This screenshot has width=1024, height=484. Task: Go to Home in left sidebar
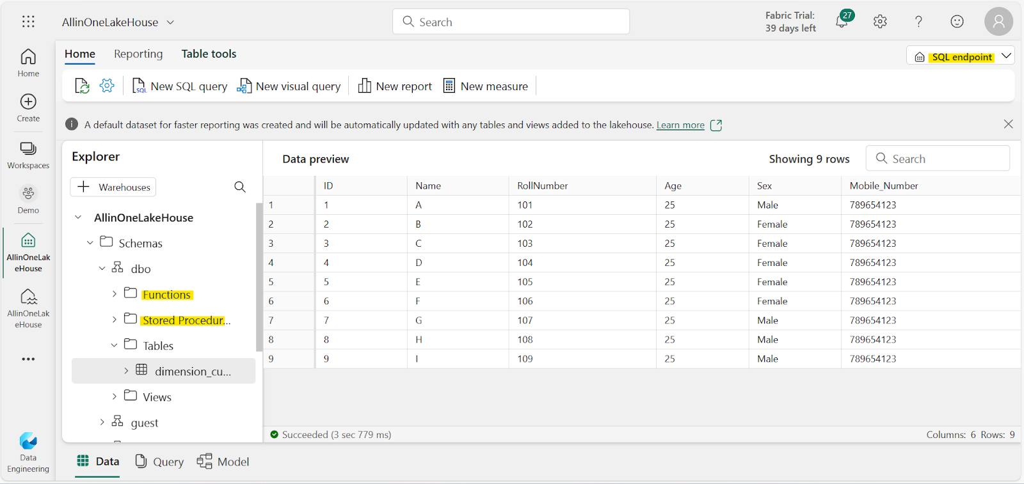coord(28,63)
